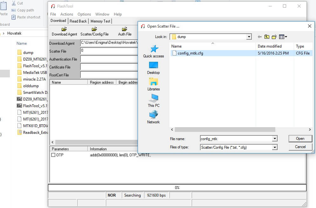Open the File menu in FlashTool
Viewport: 316px width, 208px height.
(53, 14)
